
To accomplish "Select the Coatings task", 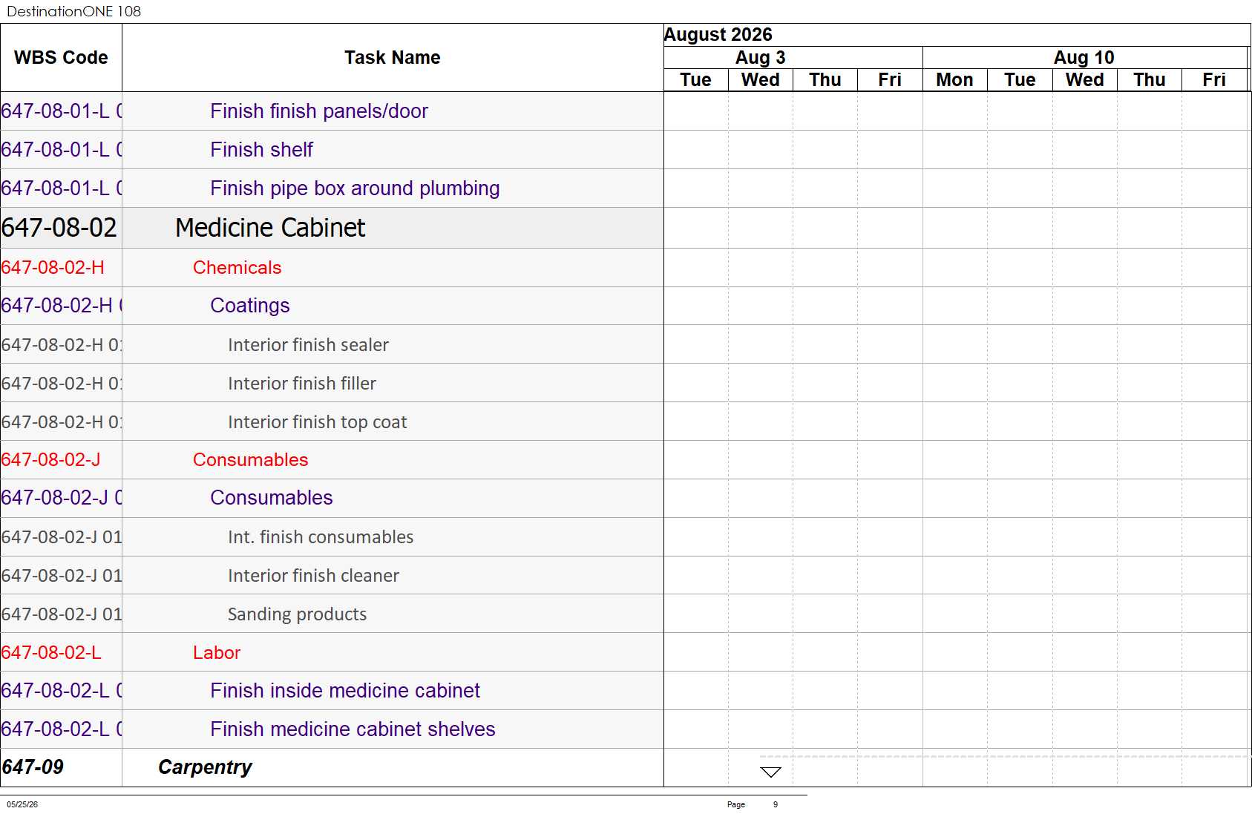I will coord(249,306).
